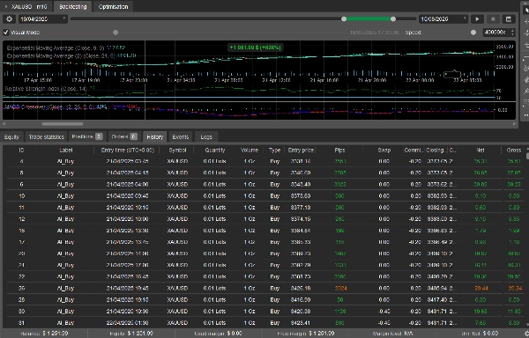Click the Balance value in status bar

(56, 334)
